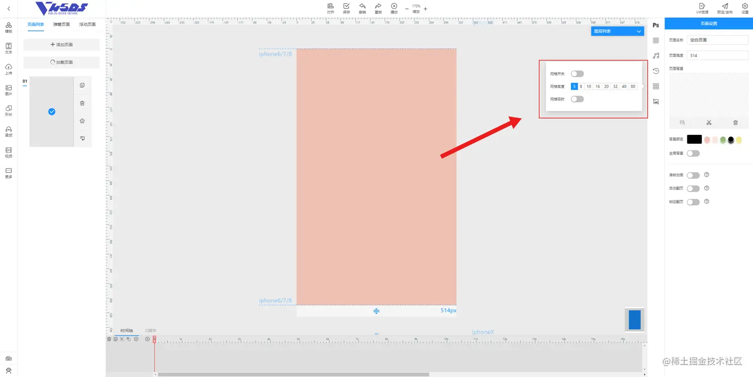Open the 视频 video panel

(8, 152)
